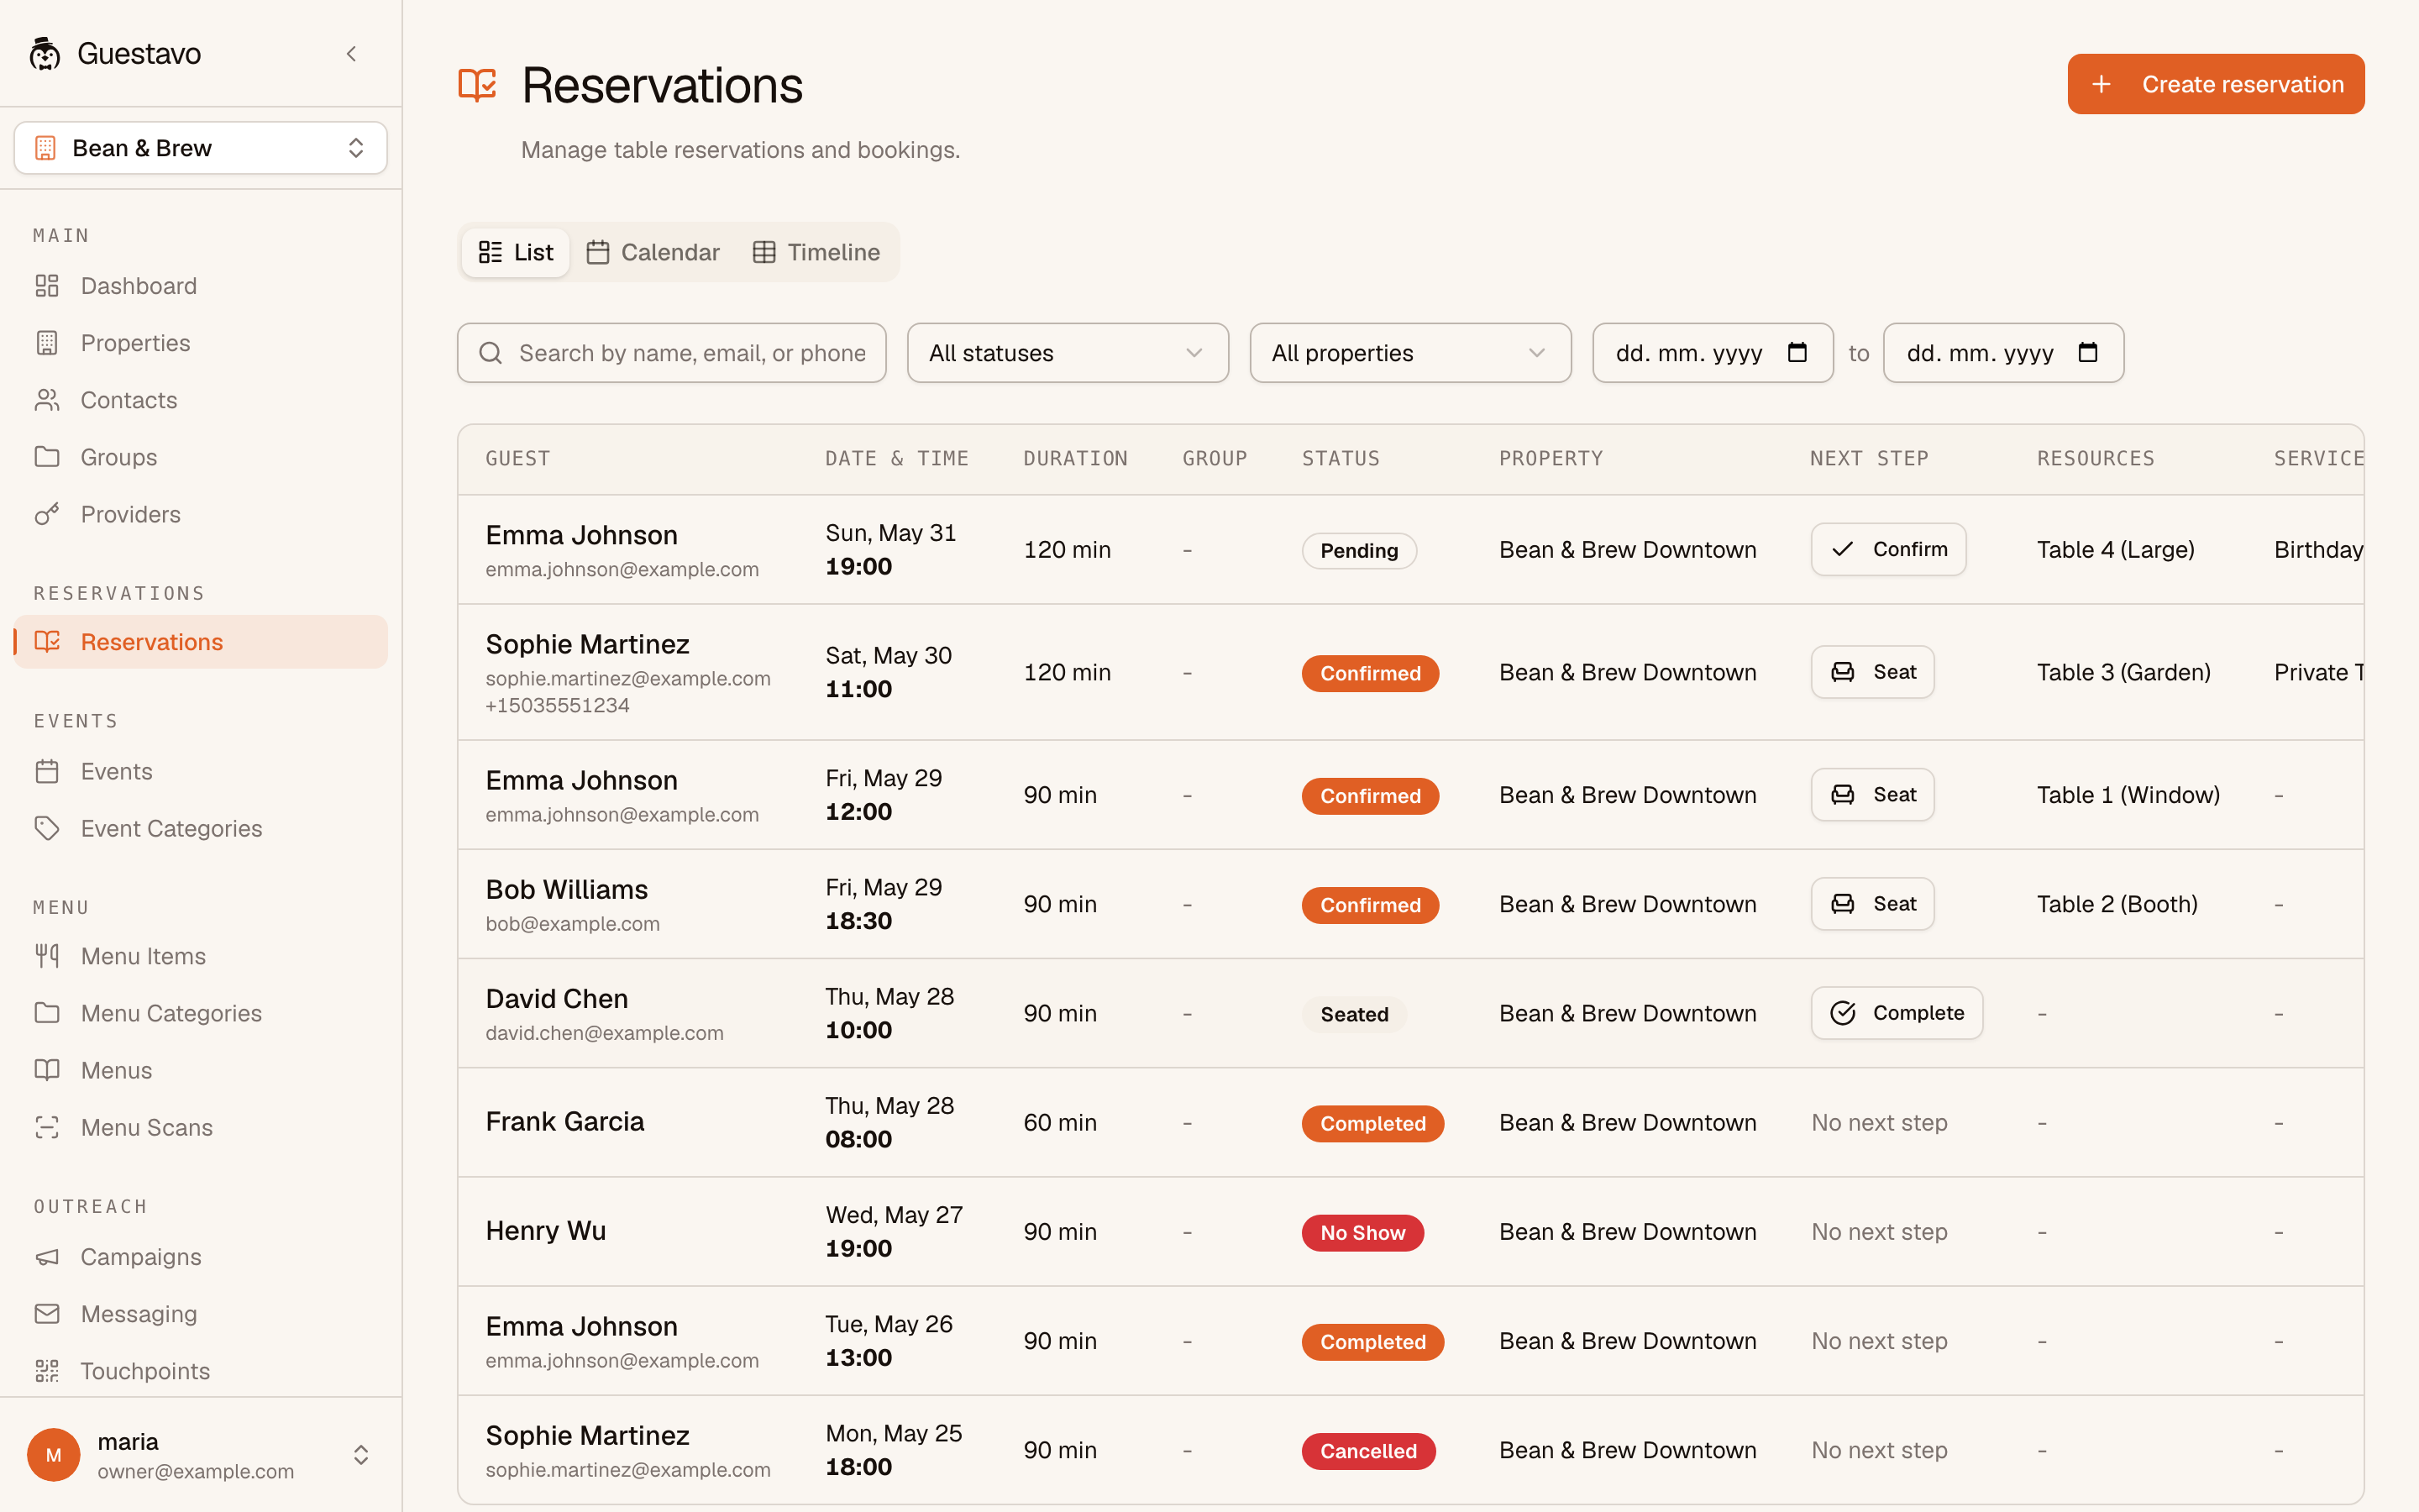Image resolution: width=2419 pixels, height=1512 pixels.
Task: Click the Campaigns megaphone icon
Action: click(47, 1257)
